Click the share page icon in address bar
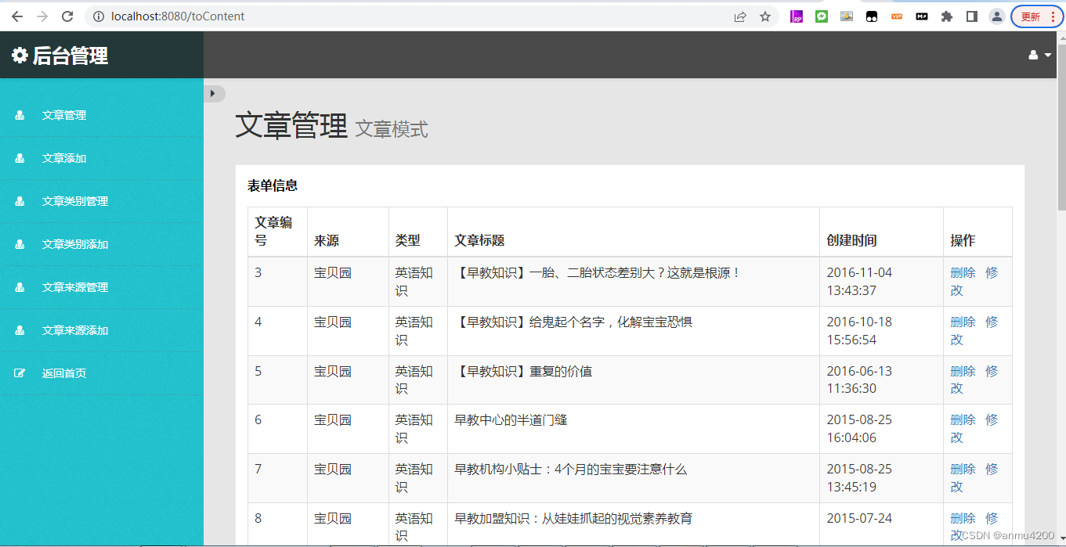Viewport: 1066px width, 547px height. (x=740, y=16)
